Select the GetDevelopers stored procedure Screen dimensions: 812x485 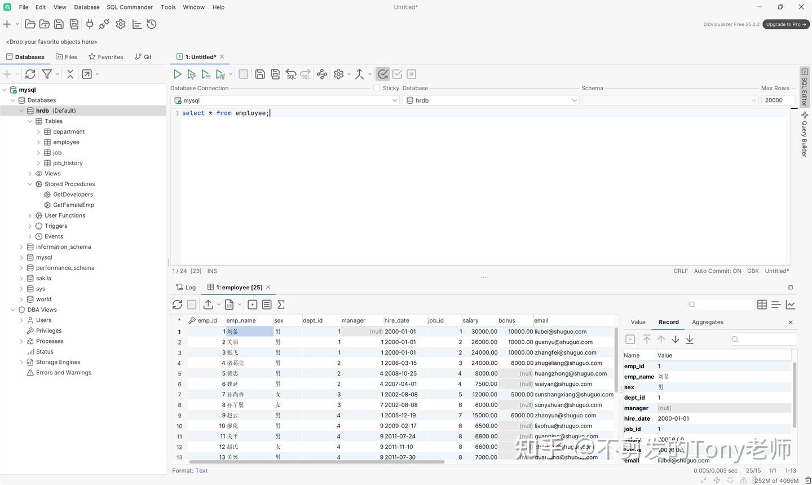73,195
